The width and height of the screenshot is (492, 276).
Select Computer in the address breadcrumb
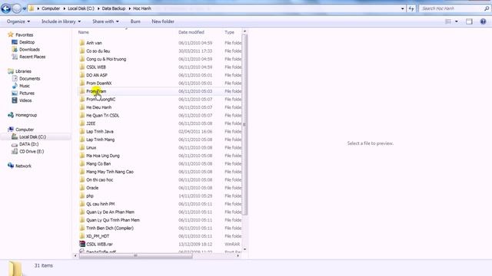(51, 8)
